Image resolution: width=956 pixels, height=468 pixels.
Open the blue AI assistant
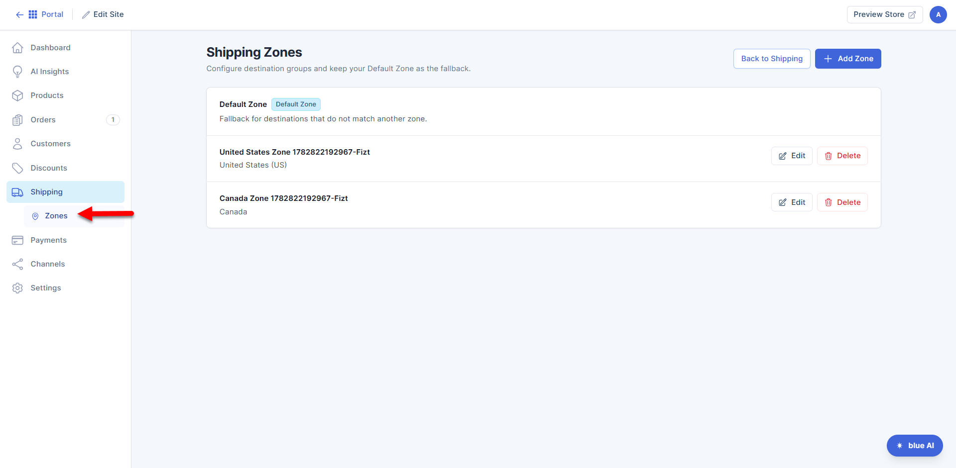tap(915, 446)
